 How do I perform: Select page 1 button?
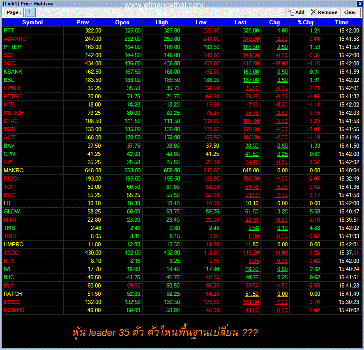[30, 12]
